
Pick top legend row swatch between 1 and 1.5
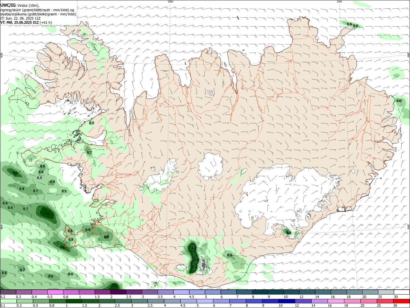coord(87,292)
